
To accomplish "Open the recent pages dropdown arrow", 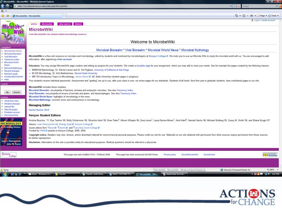I will pos(11,6).
